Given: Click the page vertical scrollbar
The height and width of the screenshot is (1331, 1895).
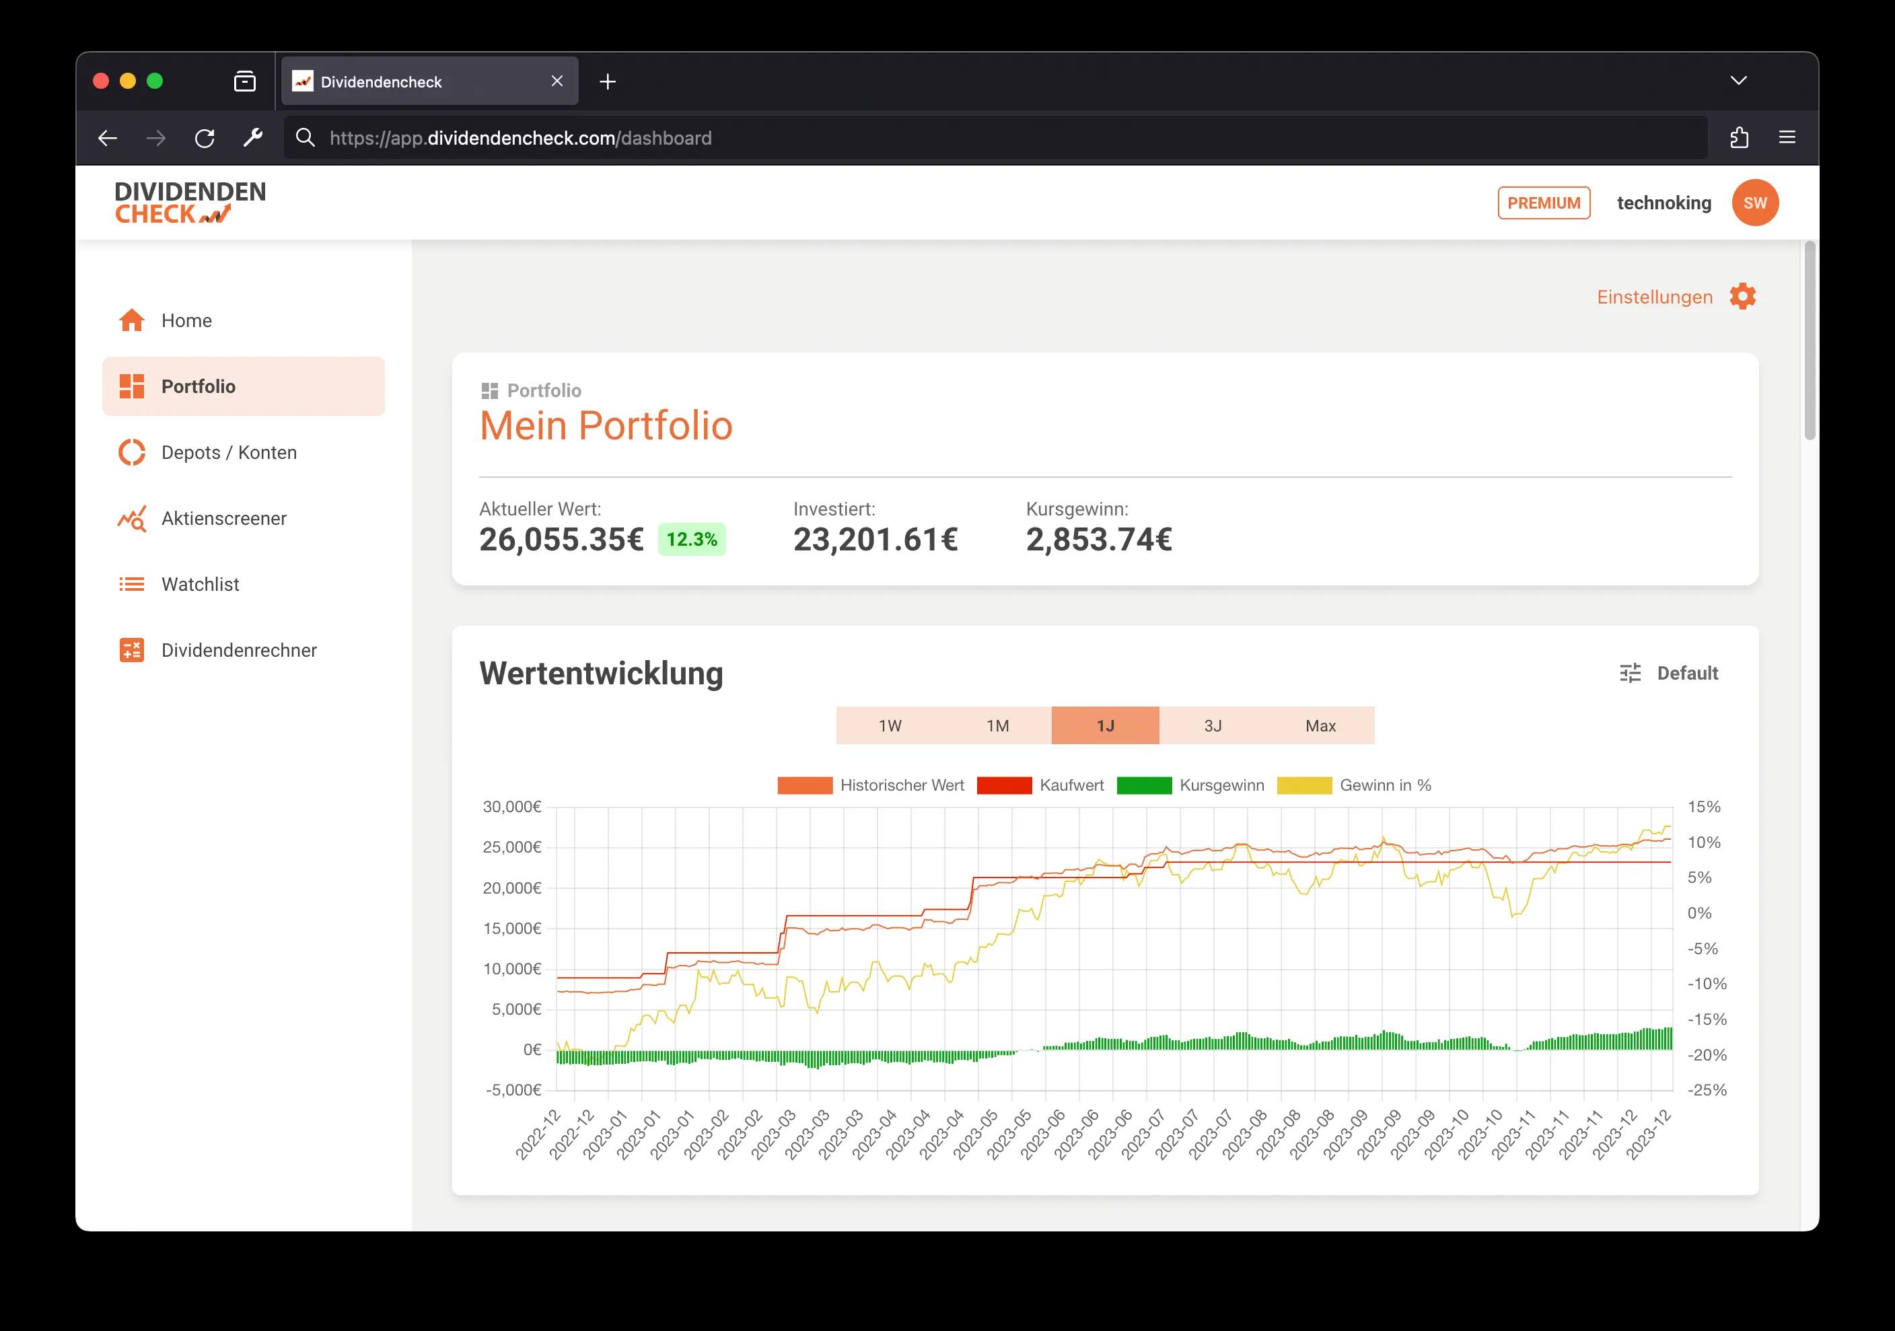Looking at the screenshot, I should pos(1810,340).
